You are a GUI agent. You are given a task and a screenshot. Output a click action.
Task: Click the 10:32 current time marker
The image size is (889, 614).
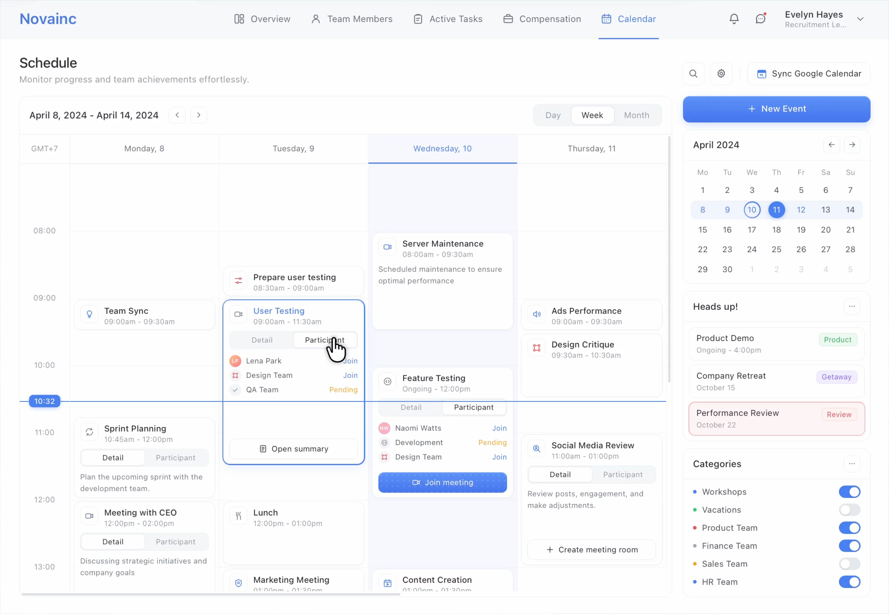click(x=45, y=401)
